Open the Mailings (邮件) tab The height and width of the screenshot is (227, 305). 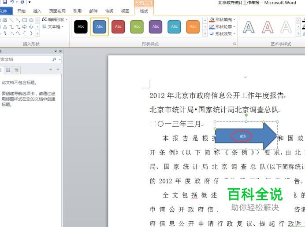pos(93,11)
